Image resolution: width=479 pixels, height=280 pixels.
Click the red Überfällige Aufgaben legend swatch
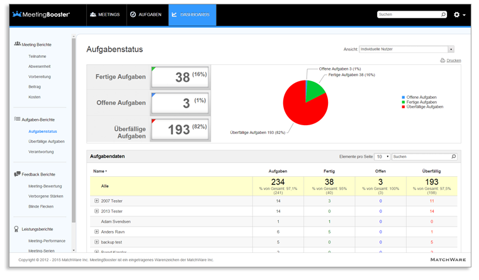point(403,107)
